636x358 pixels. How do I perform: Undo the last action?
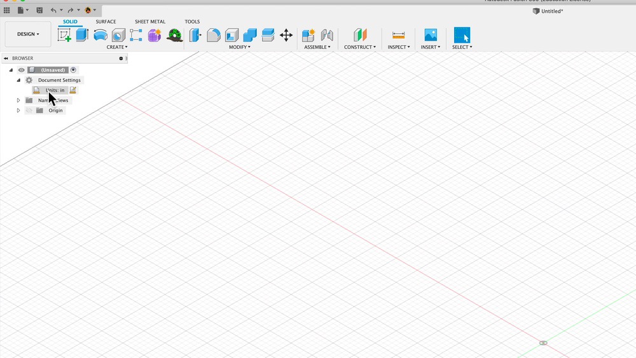53,10
